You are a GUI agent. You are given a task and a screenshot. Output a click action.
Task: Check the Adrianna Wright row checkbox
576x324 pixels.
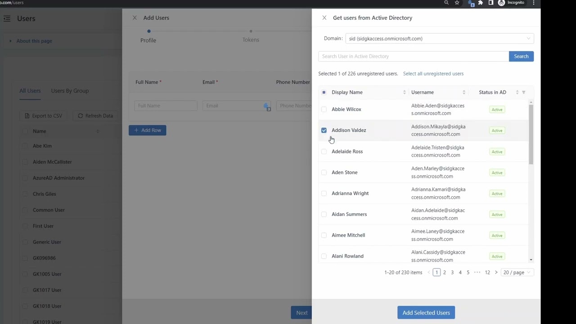pyautogui.click(x=324, y=193)
